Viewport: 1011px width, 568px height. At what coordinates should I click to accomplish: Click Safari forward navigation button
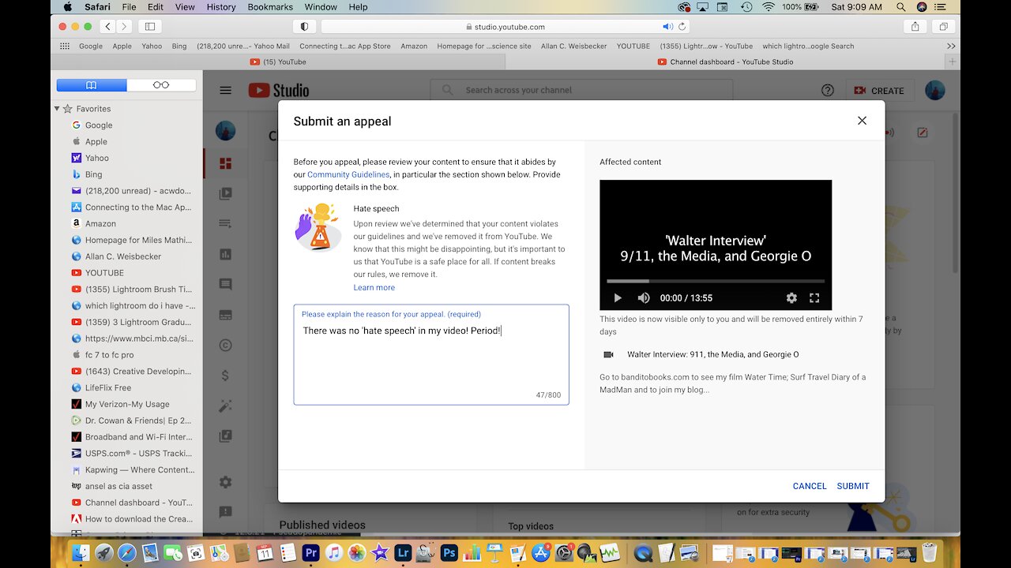tap(124, 26)
